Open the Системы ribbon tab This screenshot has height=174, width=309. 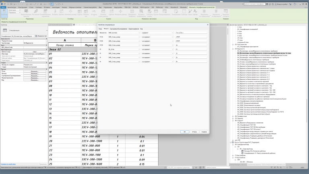[39, 7]
